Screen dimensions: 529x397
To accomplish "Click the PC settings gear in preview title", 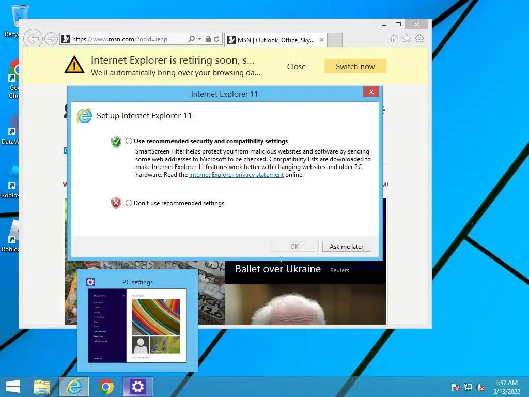I will pyautogui.click(x=90, y=282).
